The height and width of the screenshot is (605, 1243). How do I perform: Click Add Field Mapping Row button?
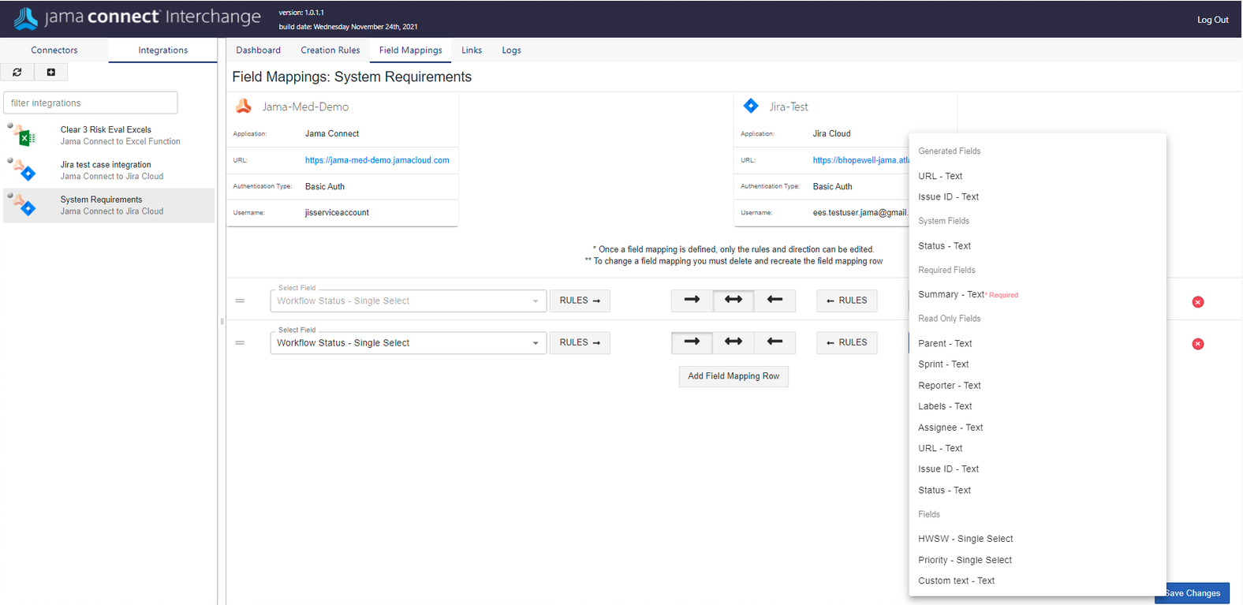[x=733, y=376]
